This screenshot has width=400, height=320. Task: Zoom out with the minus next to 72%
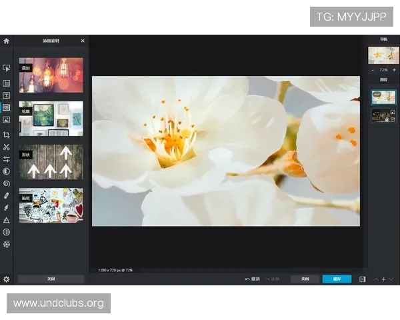coord(373,70)
